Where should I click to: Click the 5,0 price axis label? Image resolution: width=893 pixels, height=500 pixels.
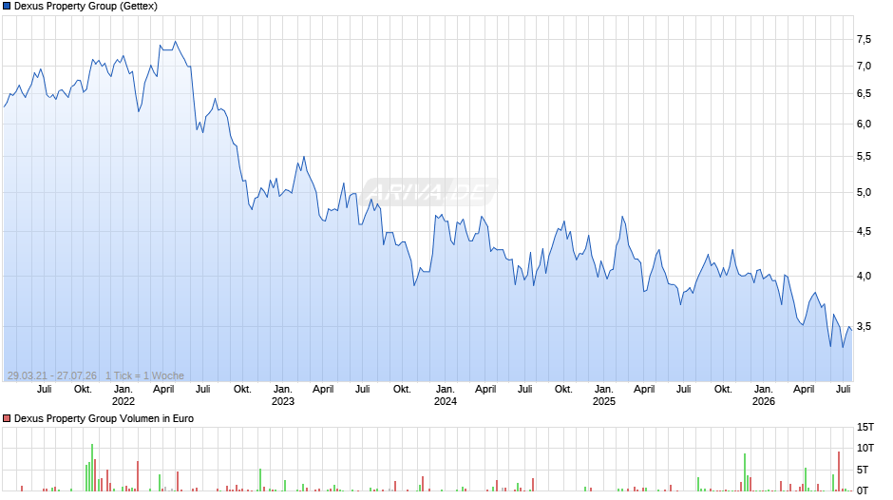864,193
